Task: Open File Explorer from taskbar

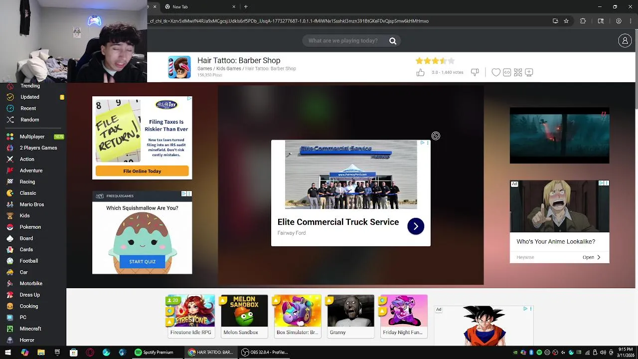Action: tap(41, 353)
